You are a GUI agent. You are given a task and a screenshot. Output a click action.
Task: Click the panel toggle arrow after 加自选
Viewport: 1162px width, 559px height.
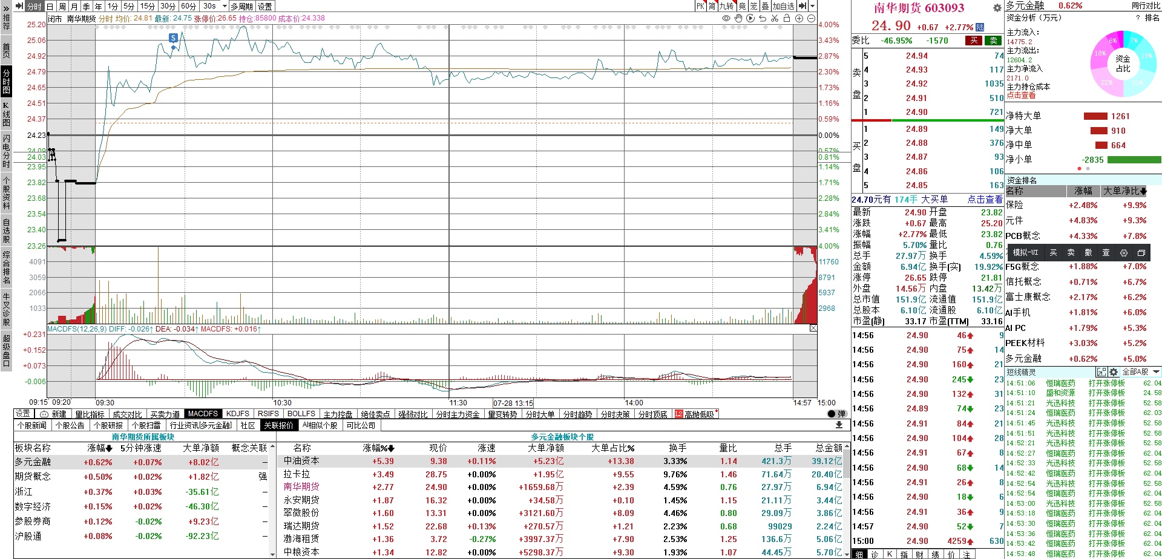(802, 6)
